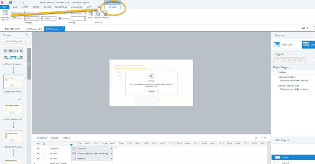Create a new trigger
The height and width of the screenshot is (164, 315).
tap(277, 60)
